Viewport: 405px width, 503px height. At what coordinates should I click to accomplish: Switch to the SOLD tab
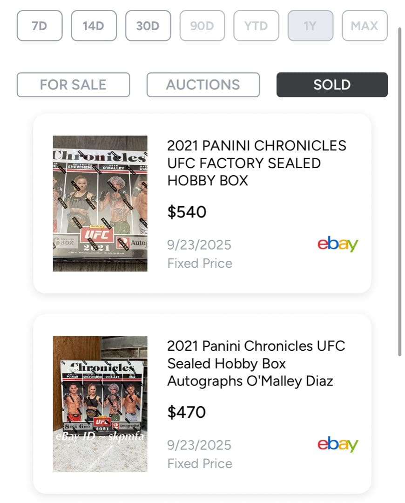click(x=332, y=84)
